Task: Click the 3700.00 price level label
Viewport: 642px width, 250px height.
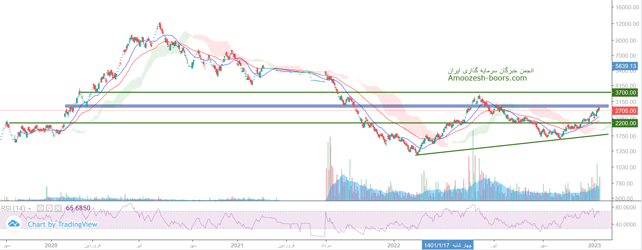Action: [625, 93]
